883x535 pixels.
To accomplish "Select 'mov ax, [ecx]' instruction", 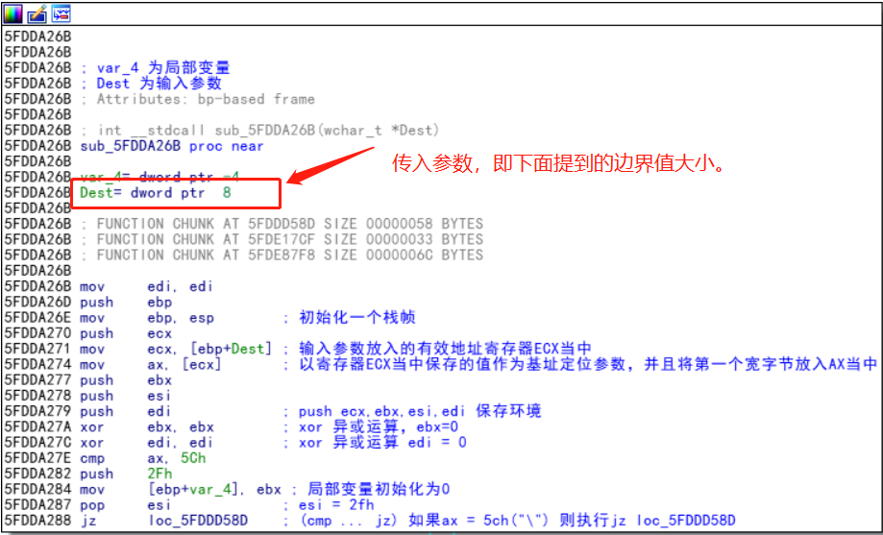I will click(151, 365).
